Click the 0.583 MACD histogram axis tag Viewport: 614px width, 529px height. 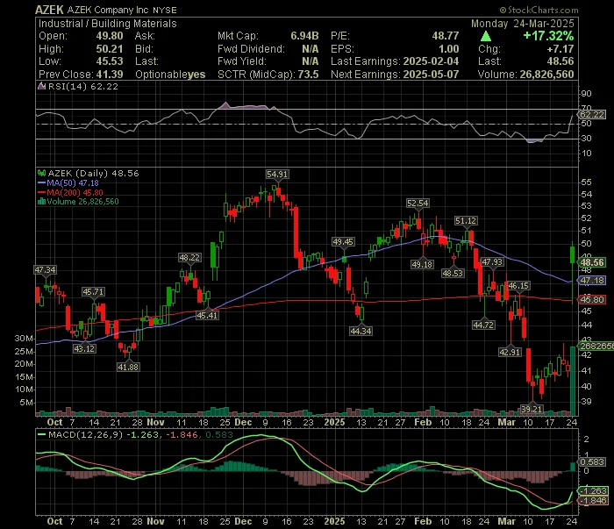[x=592, y=462]
